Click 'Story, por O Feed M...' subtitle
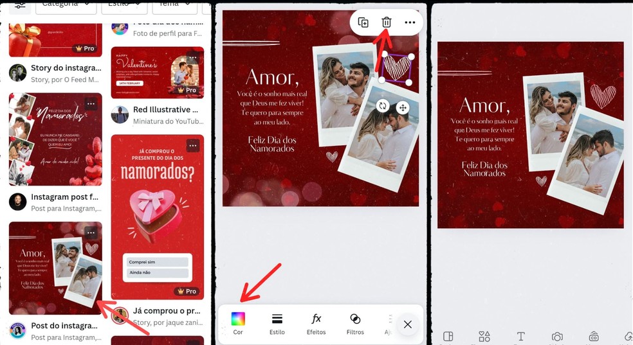The width and height of the screenshot is (633, 345). [65, 80]
